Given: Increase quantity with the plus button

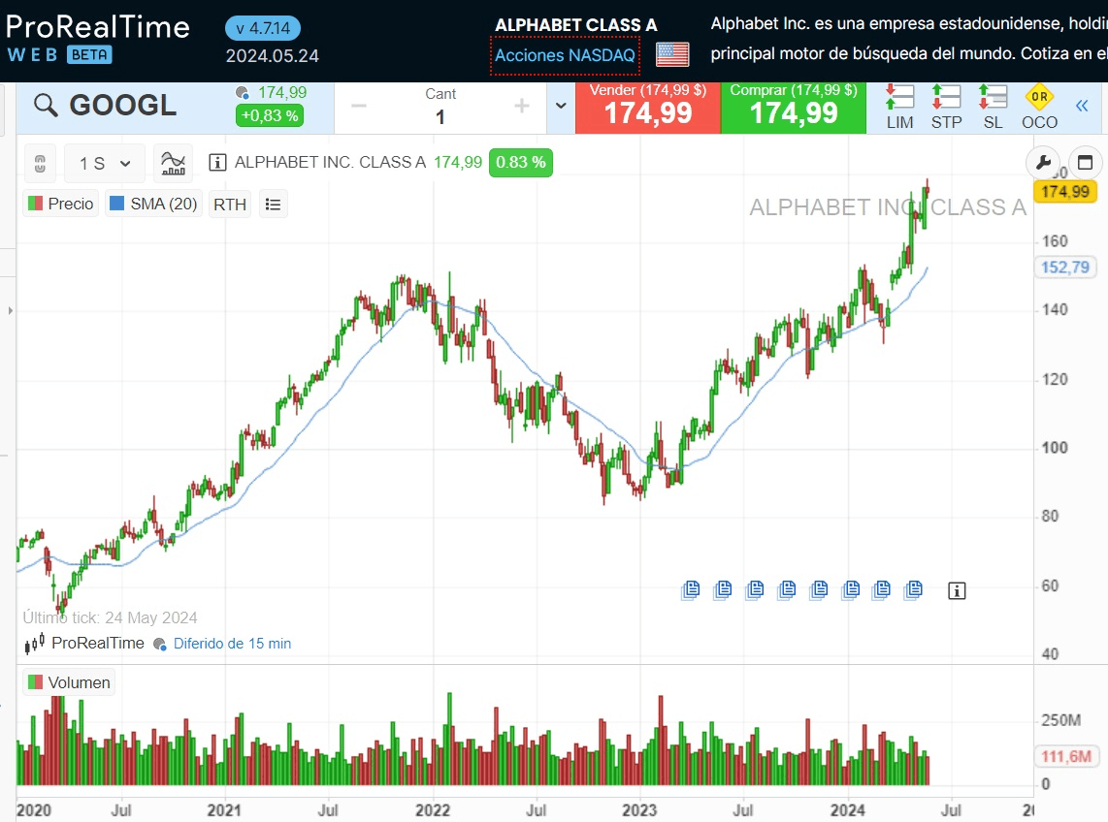Looking at the screenshot, I should pyautogui.click(x=521, y=107).
